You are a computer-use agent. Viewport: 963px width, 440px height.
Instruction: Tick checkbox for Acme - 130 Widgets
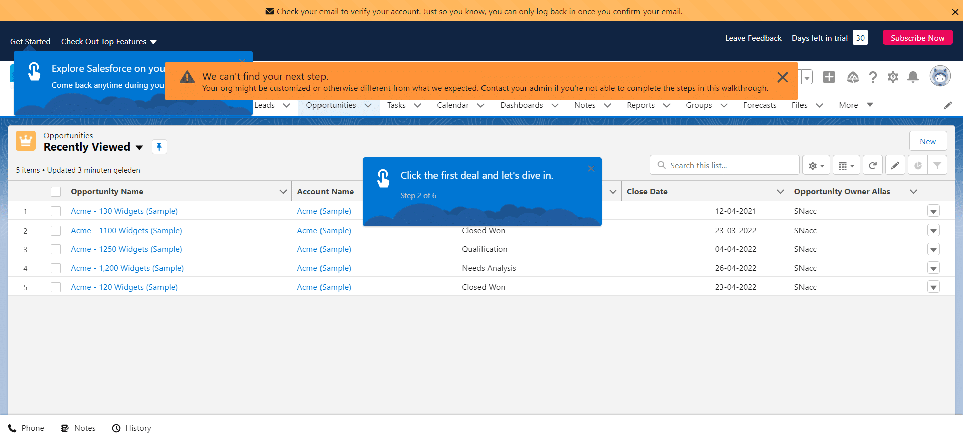pos(56,211)
